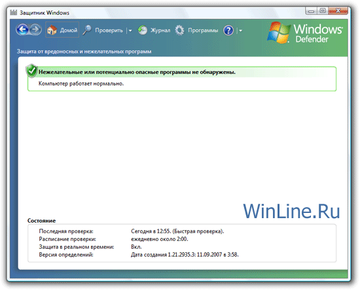
Task: Click the 'Вкл.' real-time protection value
Action: (136, 247)
